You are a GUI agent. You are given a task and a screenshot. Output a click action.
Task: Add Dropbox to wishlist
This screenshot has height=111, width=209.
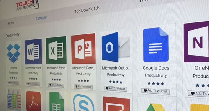13,83
